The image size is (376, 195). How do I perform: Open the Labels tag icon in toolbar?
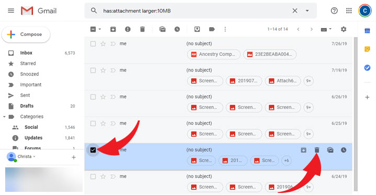(212, 29)
